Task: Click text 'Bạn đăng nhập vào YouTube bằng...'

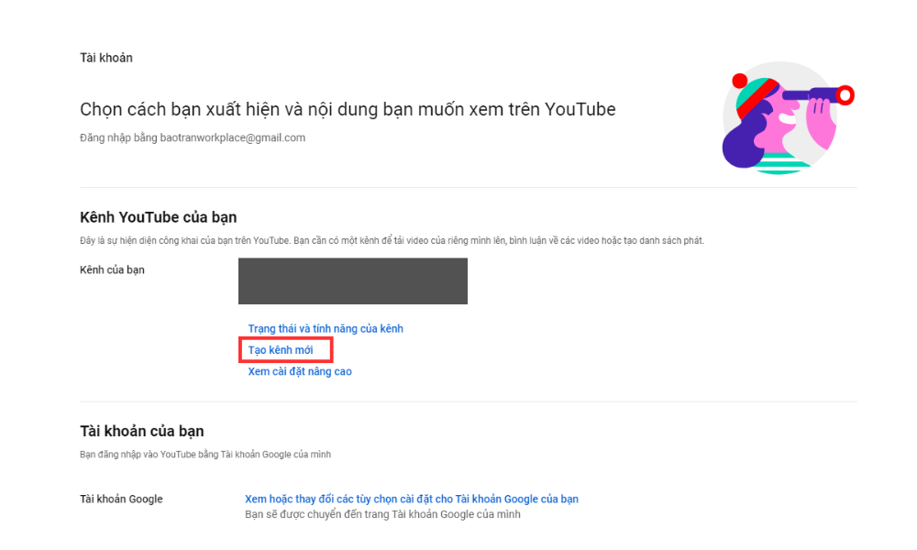Action: click(x=205, y=454)
